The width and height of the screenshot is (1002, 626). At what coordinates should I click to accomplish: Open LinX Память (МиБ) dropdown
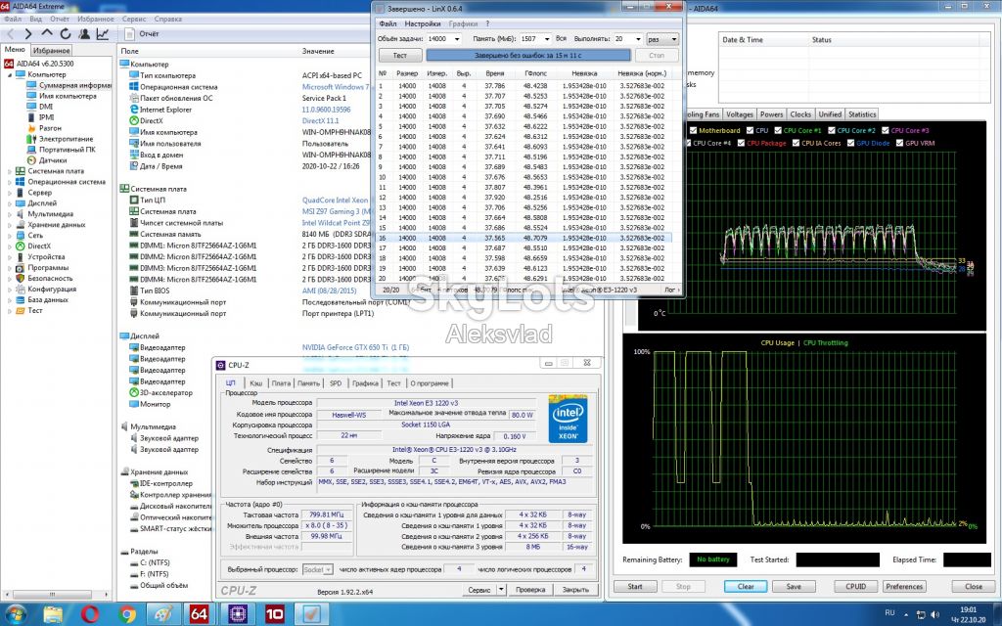pyautogui.click(x=546, y=39)
